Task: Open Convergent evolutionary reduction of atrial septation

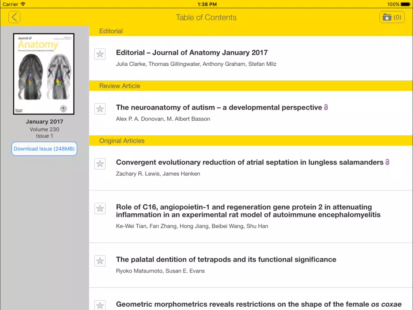Action: pos(249,162)
